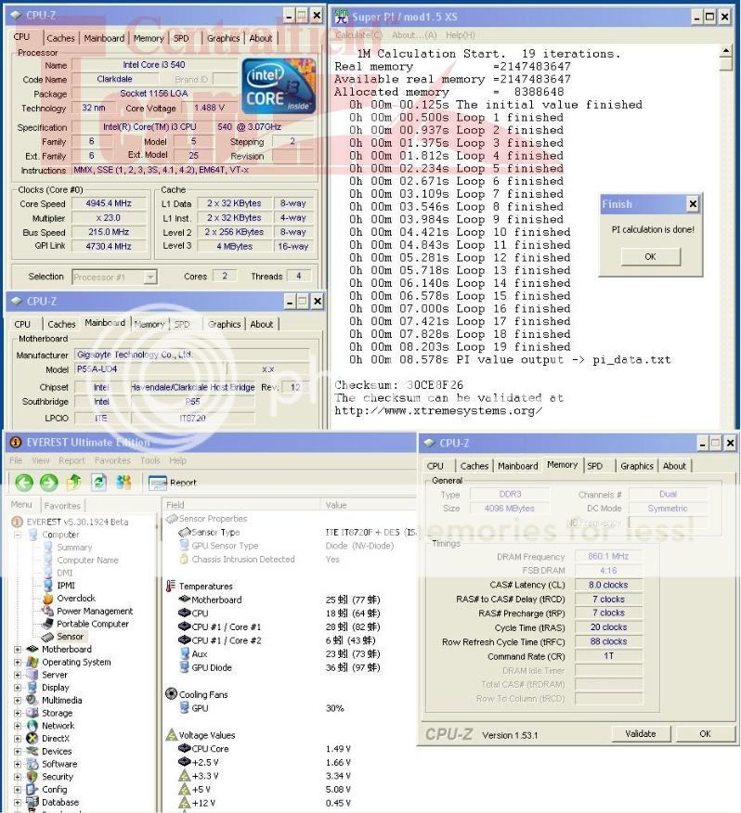741x813 pixels.
Task: Click the EVEREST refresh toolbar icon
Action: 98,483
